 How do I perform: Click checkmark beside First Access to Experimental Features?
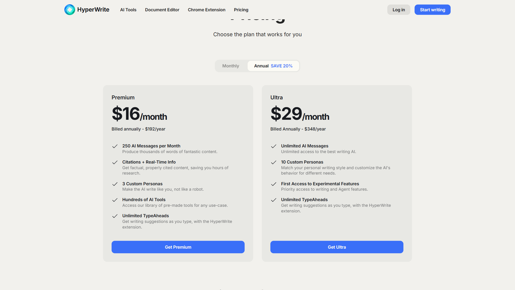click(274, 184)
